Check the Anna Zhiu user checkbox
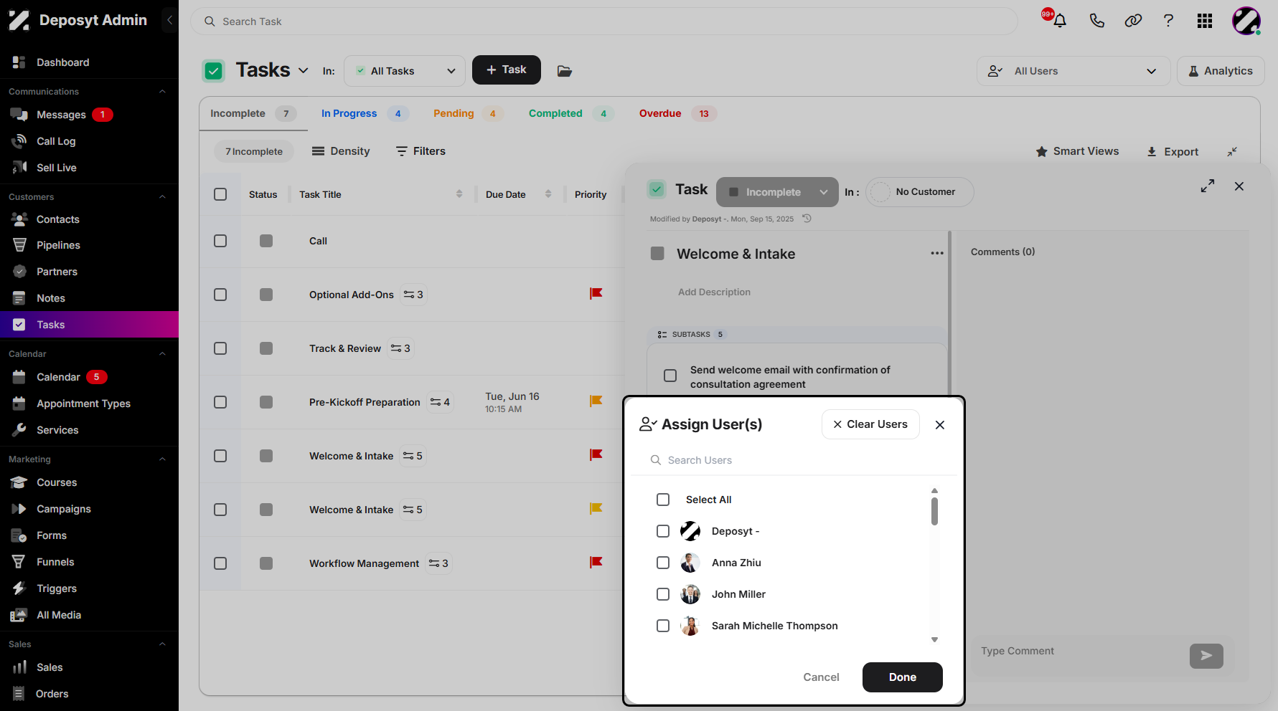This screenshot has width=1278, height=711. click(663, 563)
